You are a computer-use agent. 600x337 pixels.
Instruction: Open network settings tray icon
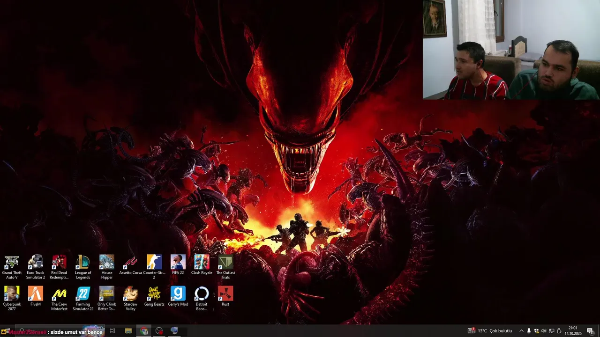552,331
